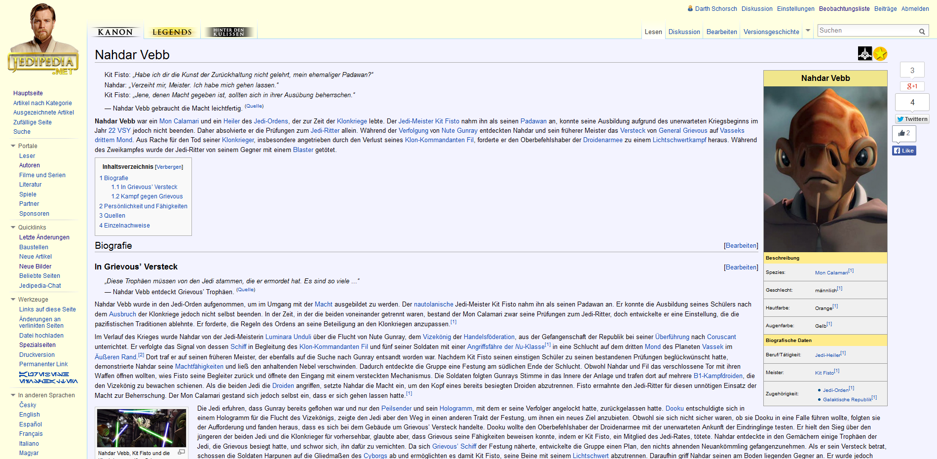
Task: Go to Hauptseite in the sidebar
Action: point(28,93)
